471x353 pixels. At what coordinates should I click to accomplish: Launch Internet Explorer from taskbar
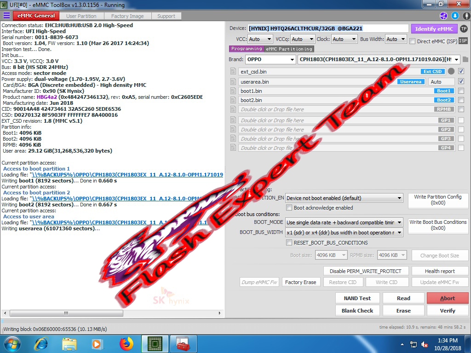tap(41, 344)
